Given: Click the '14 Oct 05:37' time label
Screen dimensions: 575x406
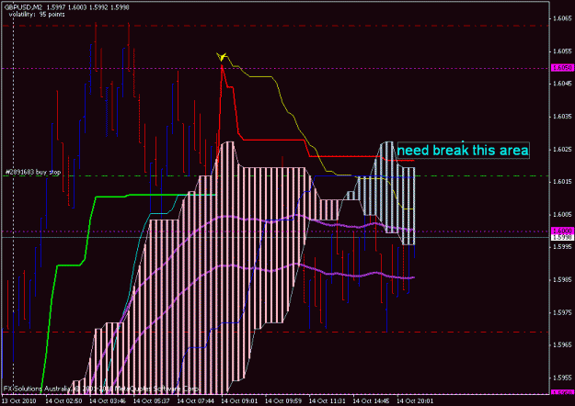Looking at the screenshot, I should point(152,400).
